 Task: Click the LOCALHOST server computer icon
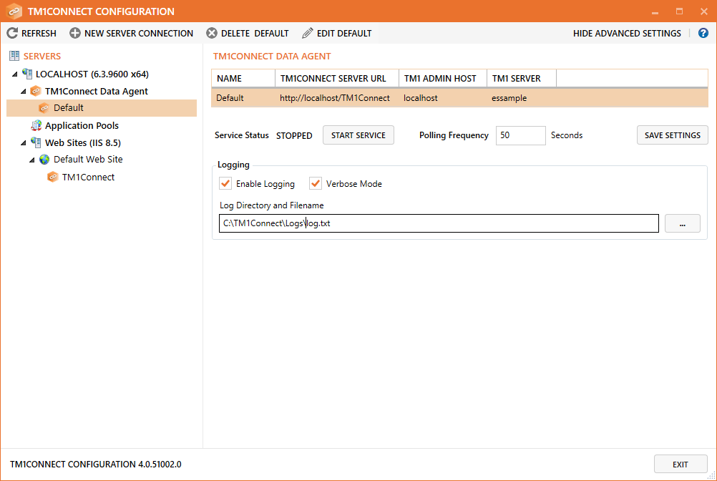click(x=27, y=74)
